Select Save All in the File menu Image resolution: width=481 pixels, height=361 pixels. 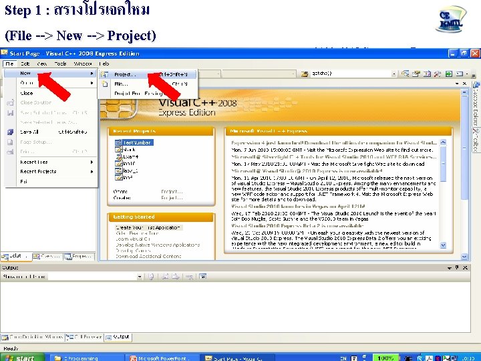[x=51, y=132]
